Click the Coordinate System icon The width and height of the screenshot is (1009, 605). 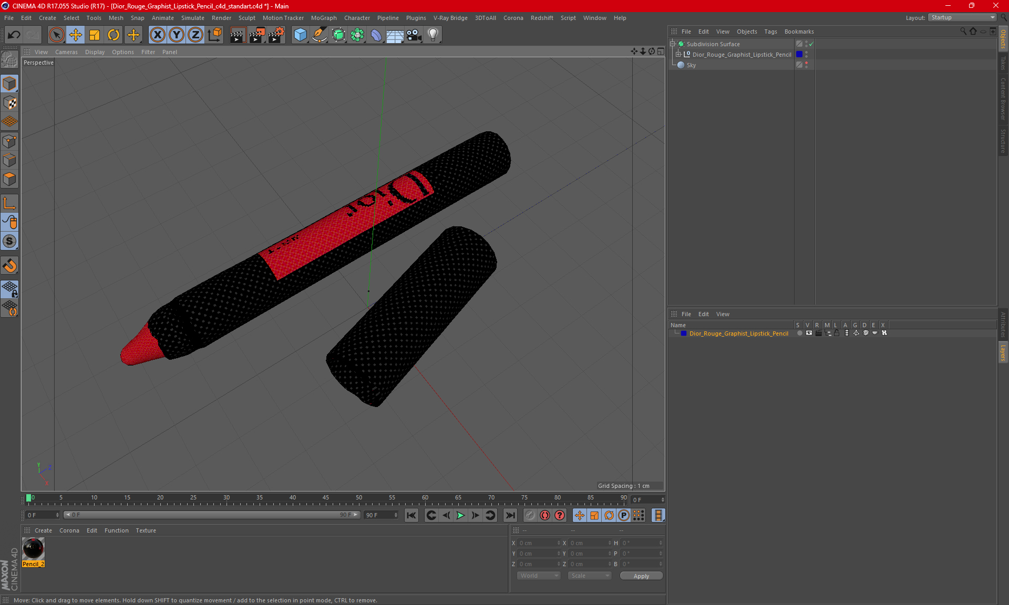pos(214,35)
